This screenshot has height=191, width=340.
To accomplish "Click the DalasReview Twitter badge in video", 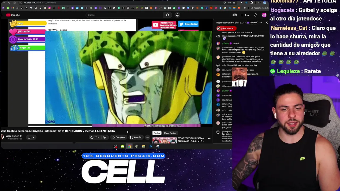I will click(x=188, y=24).
